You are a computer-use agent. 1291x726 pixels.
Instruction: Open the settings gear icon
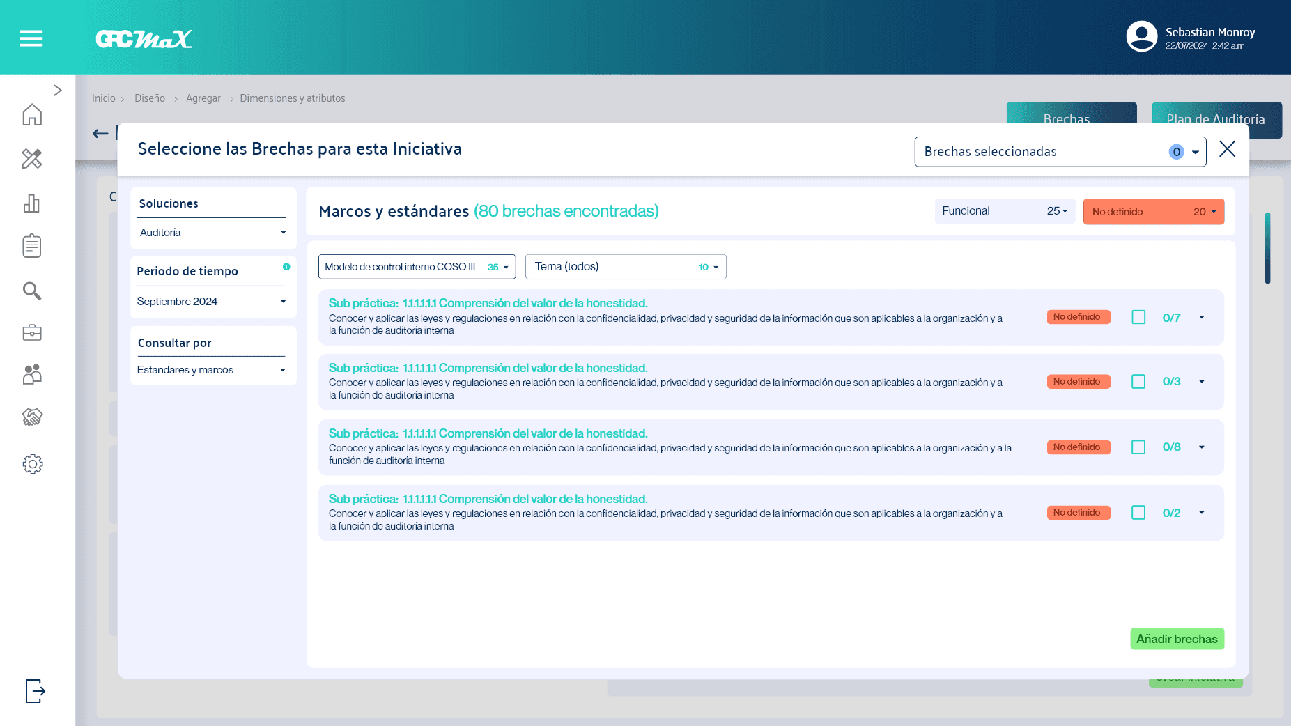point(32,464)
